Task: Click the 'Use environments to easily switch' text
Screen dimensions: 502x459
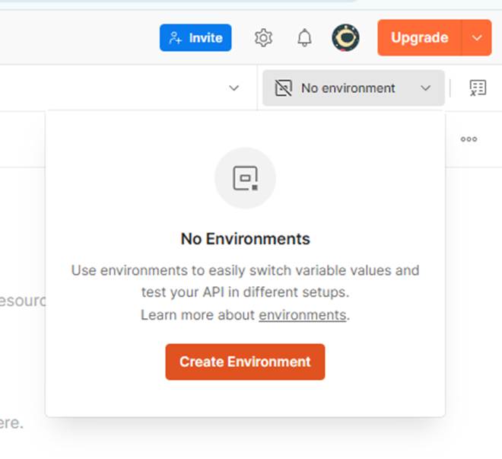Action: (x=245, y=270)
